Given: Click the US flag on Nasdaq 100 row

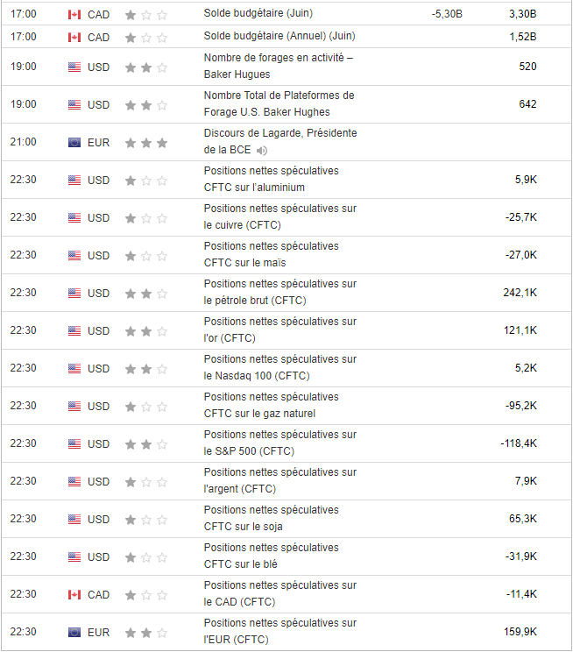Looking at the screenshot, I should [x=74, y=368].
